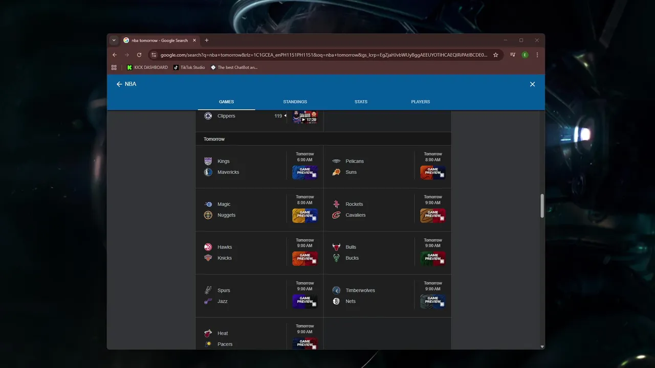This screenshot has width=655, height=368.
Task: Click the Timberwolves team logo
Action: point(336,290)
